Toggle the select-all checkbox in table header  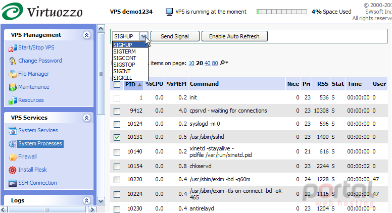tap(117, 85)
